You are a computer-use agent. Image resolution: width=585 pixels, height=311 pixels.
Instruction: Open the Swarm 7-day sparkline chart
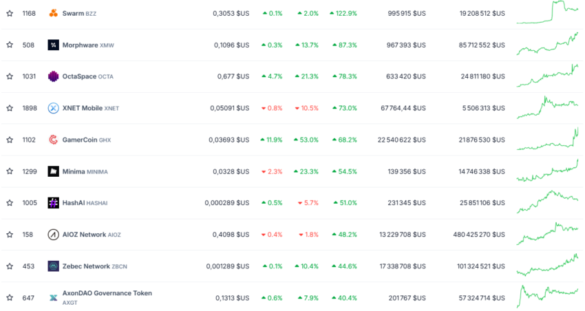(x=547, y=12)
